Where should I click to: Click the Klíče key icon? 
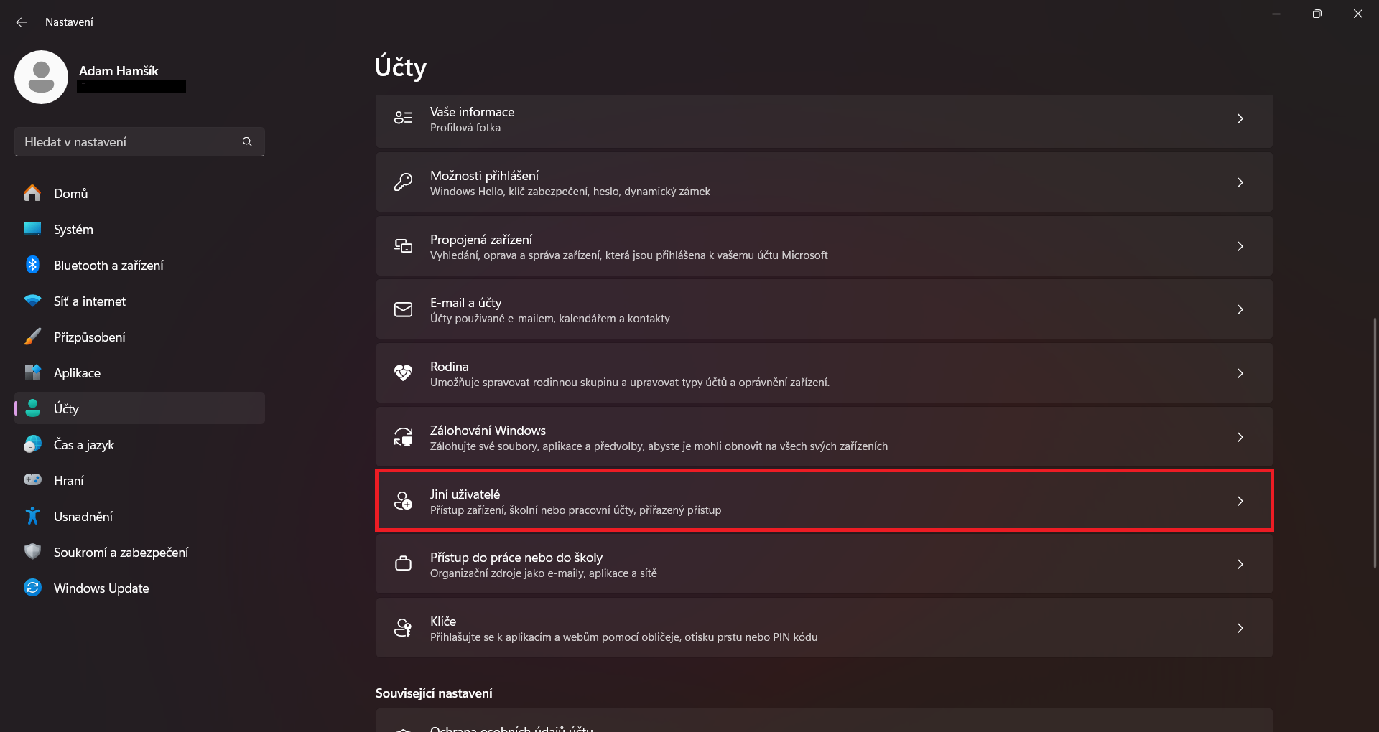point(404,627)
